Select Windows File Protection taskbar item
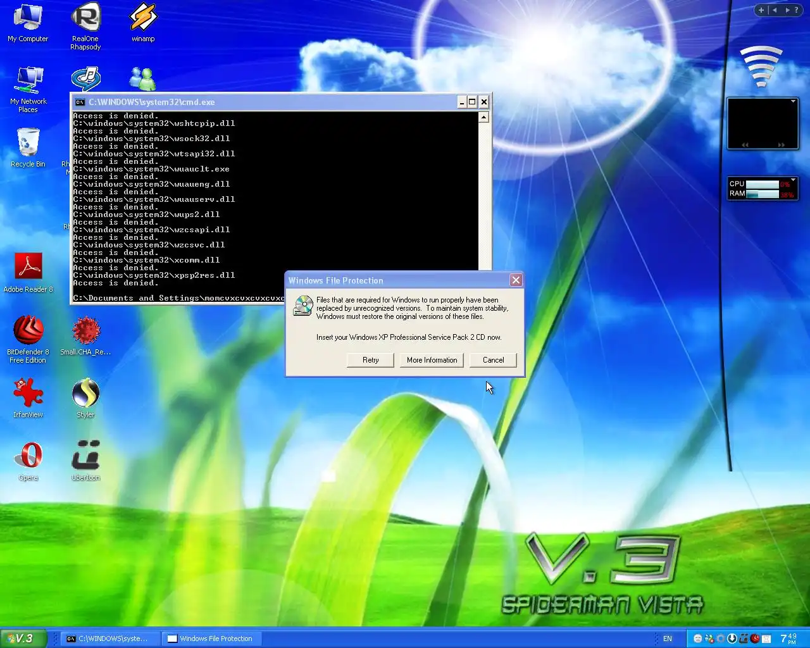 tap(211, 639)
